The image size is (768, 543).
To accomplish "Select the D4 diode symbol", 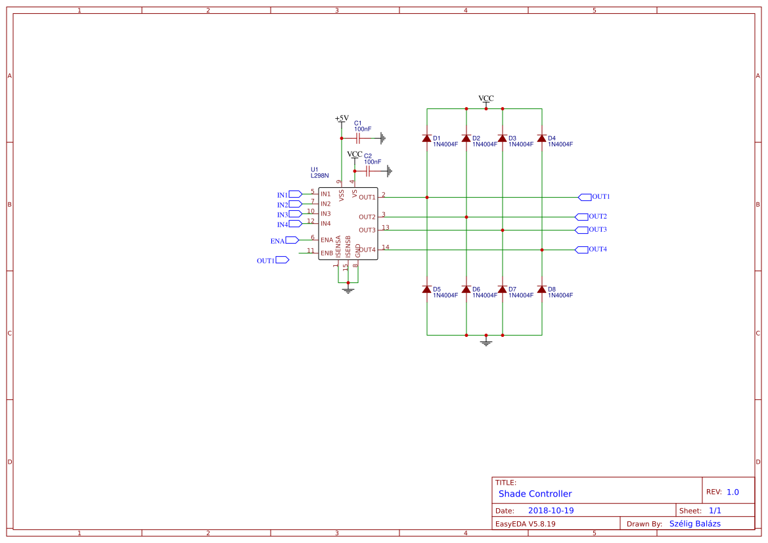I will click(x=542, y=139).
